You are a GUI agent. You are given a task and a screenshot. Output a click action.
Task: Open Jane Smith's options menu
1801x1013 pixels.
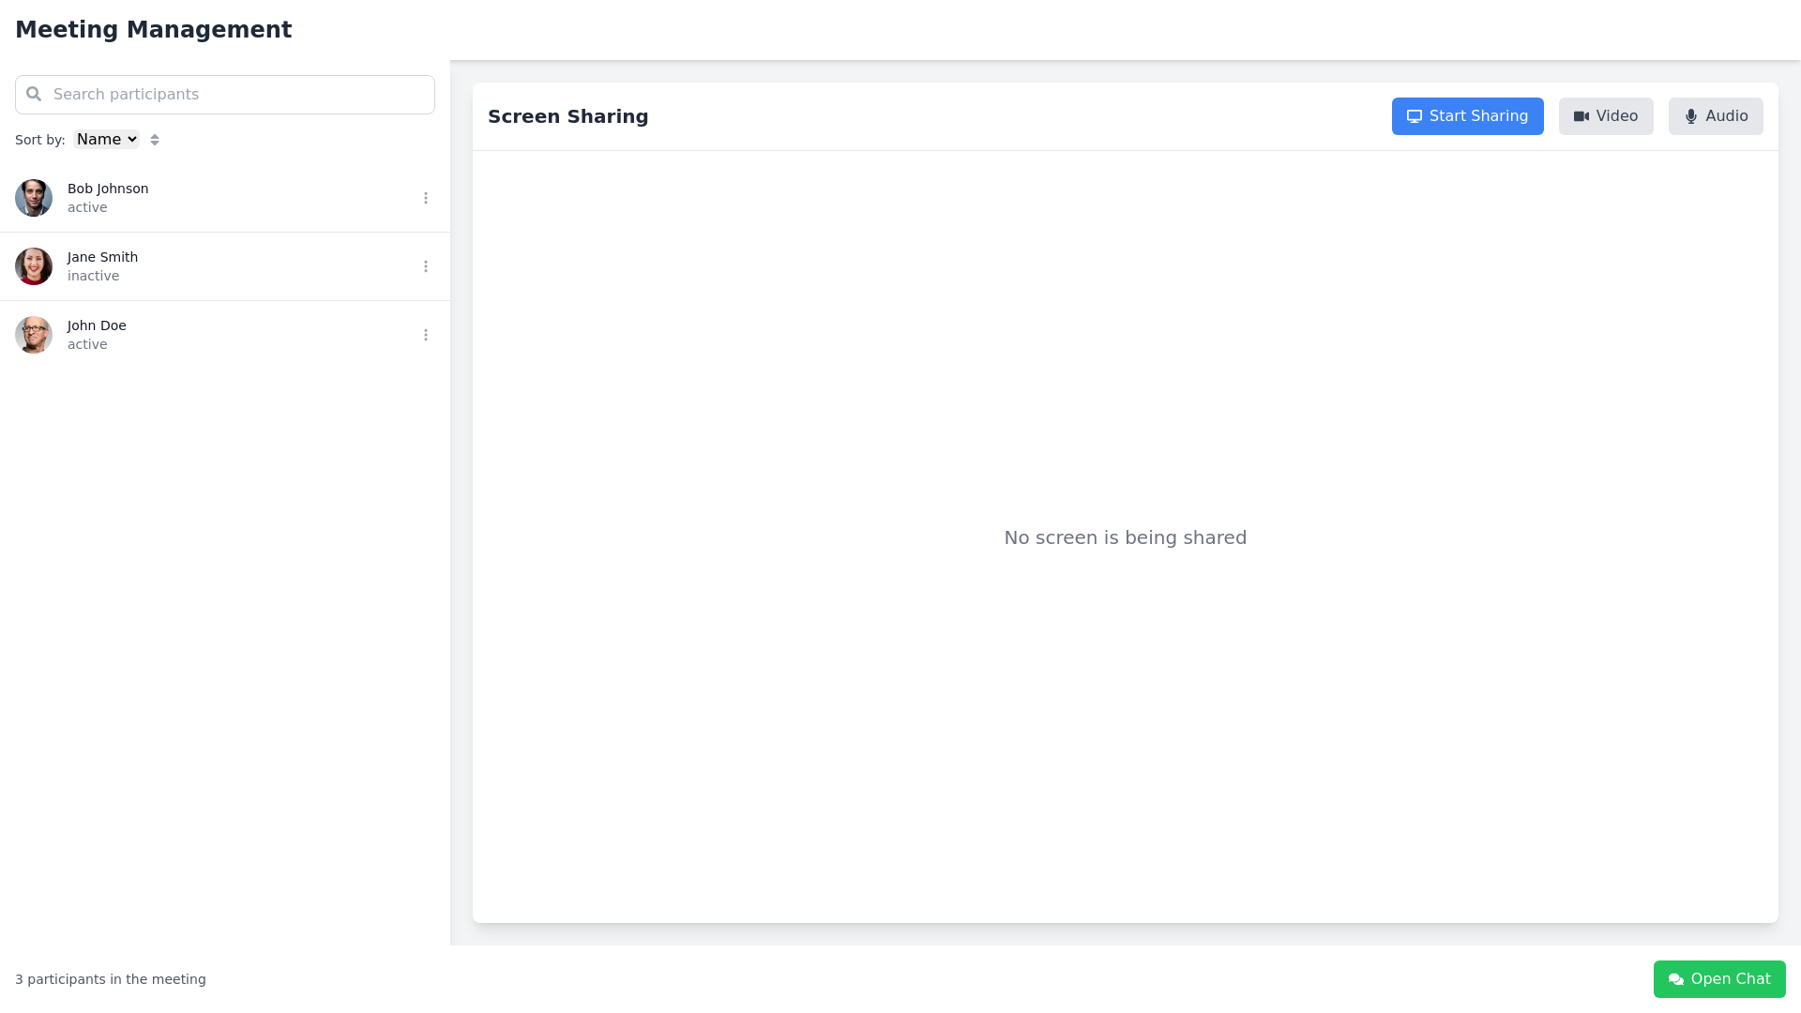click(x=426, y=266)
